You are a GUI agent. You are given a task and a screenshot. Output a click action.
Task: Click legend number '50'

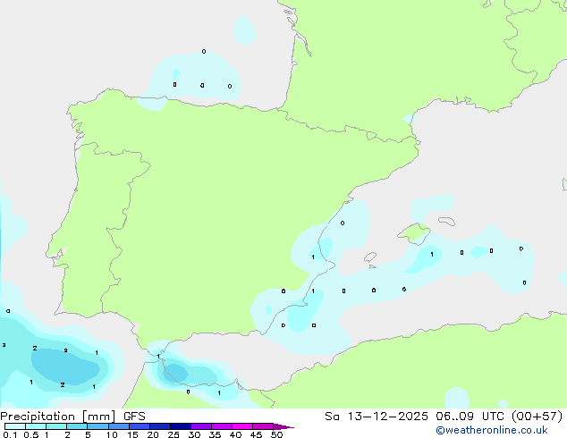(276, 434)
